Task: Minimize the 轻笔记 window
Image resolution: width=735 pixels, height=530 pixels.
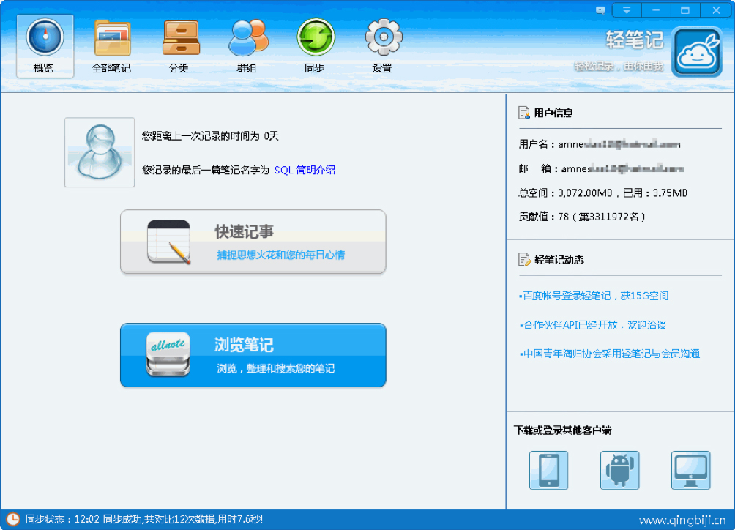Action: tap(656, 10)
